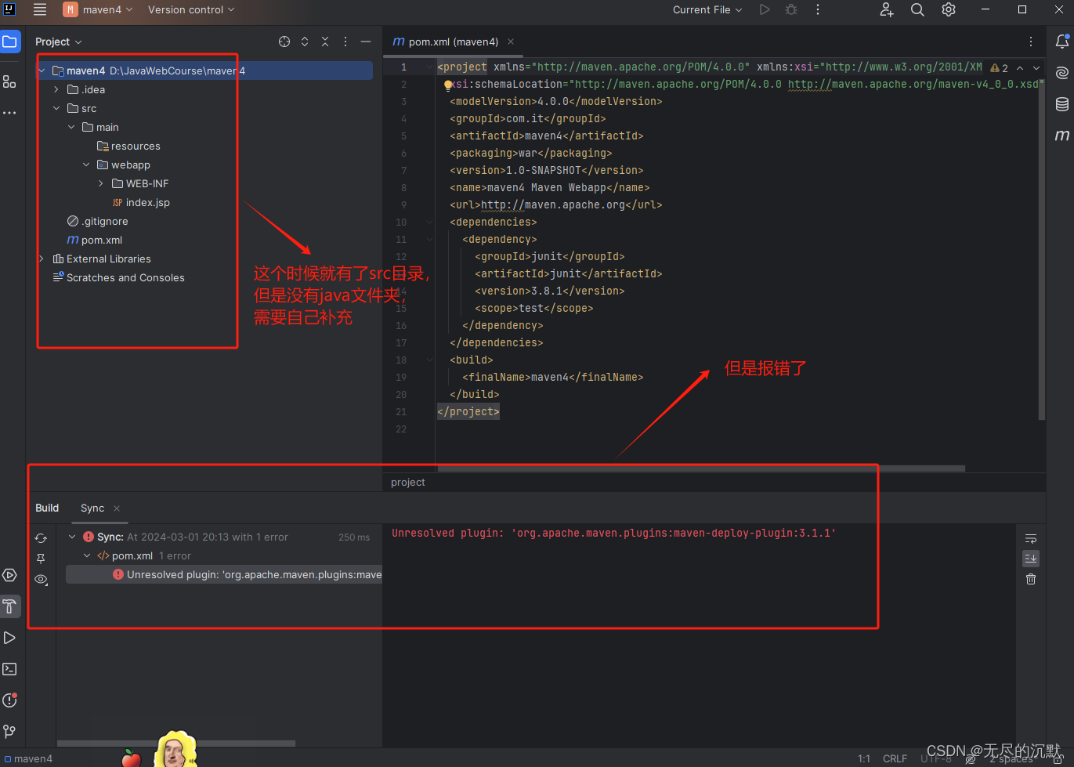Viewport: 1074px width, 767px height.
Task: Open the maven4 project dropdown
Action: tap(99, 9)
